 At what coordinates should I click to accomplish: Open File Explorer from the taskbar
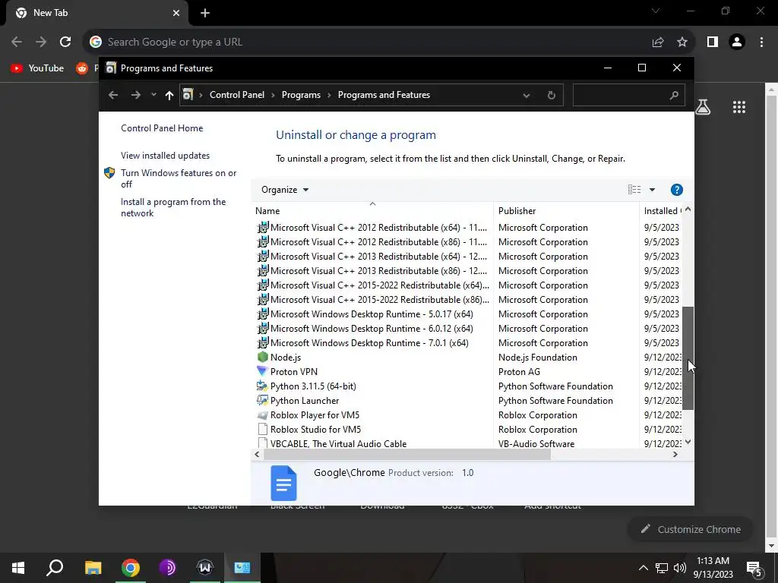tap(93, 568)
